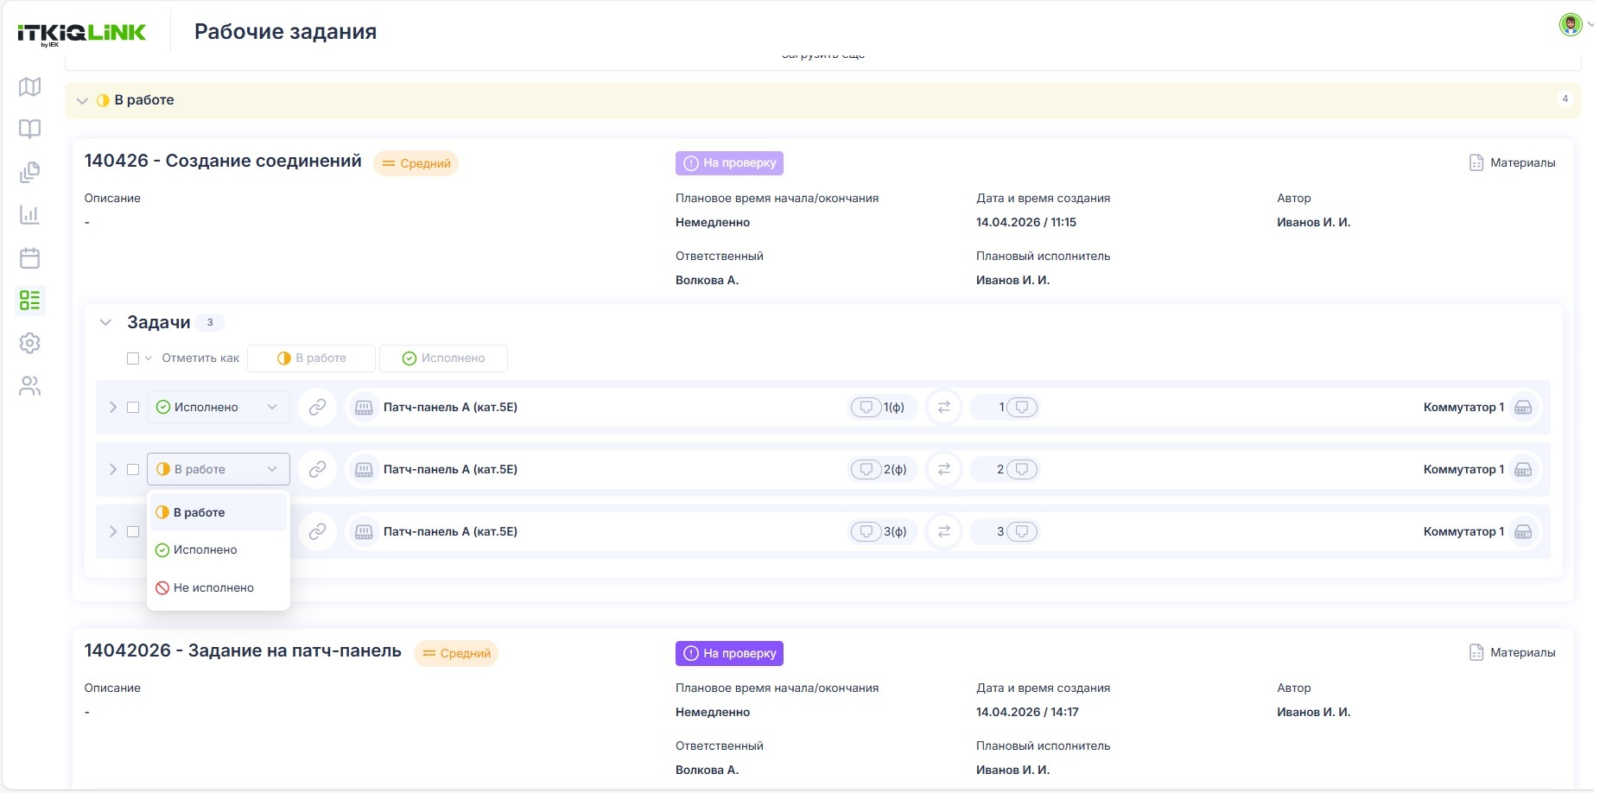Click swap arrows icon in second task row

944,469
